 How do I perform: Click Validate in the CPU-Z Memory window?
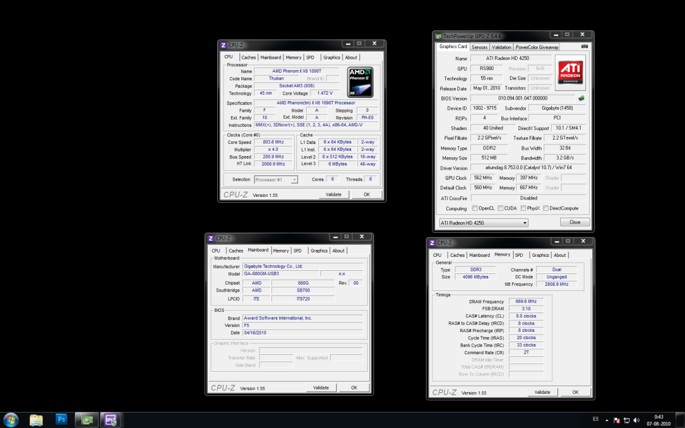pyautogui.click(x=542, y=392)
